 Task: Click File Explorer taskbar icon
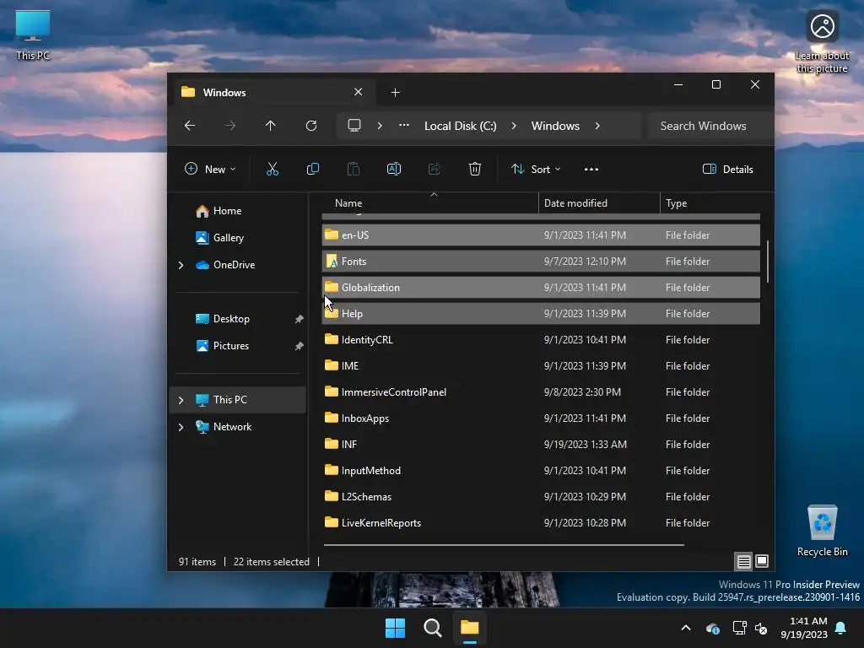[470, 628]
